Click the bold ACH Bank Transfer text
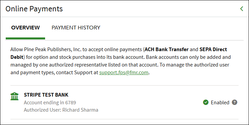Image resolution: width=249 pixels, height=125 pixels. tap(167, 49)
